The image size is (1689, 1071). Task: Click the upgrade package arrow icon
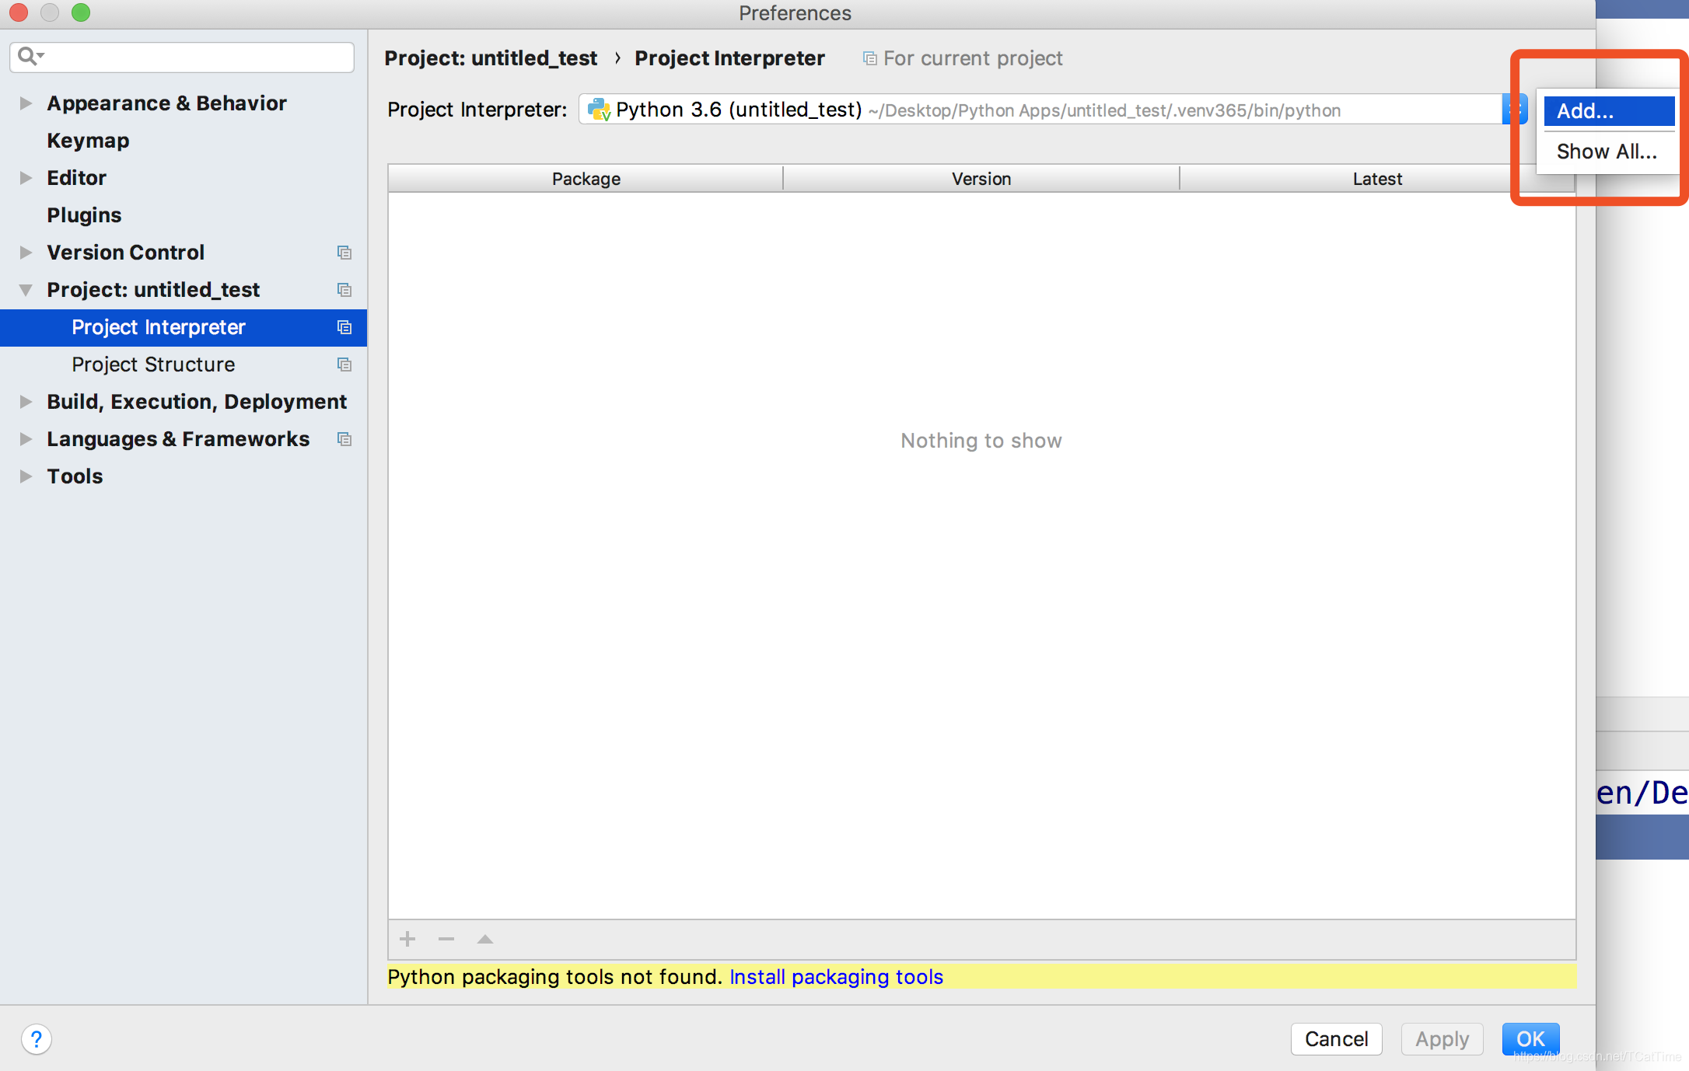(x=485, y=939)
